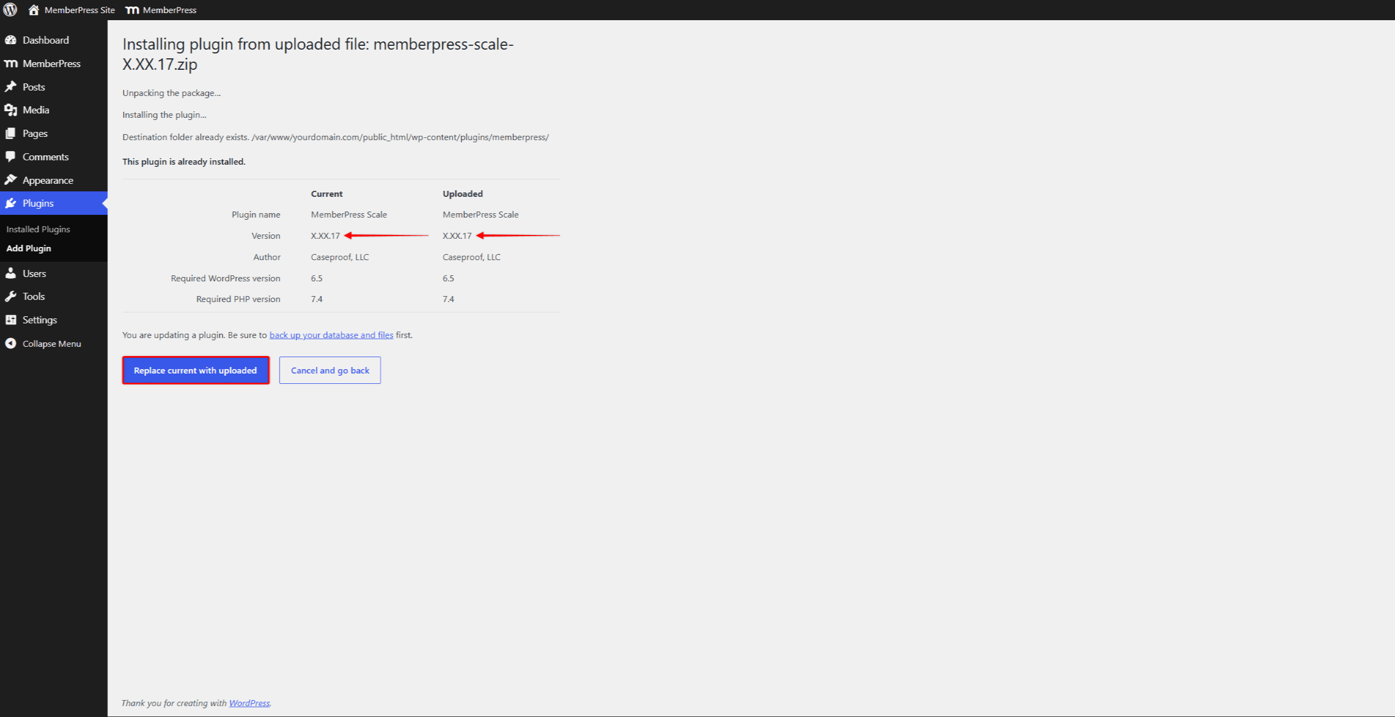Click the Tools wrench icon

click(10, 297)
